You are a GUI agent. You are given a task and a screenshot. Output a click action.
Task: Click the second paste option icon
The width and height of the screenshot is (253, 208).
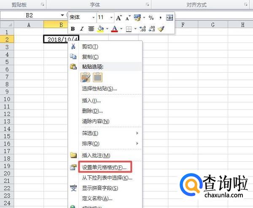pyautogui.click(x=98, y=77)
